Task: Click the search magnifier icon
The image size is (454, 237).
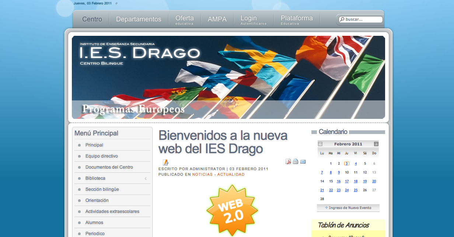Action: [x=342, y=20]
